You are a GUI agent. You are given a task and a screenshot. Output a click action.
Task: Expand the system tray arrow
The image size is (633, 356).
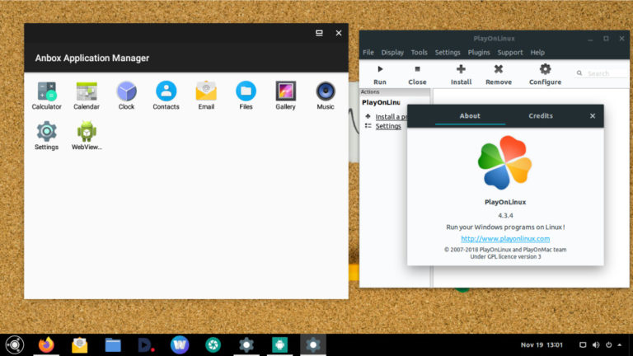click(x=620, y=344)
